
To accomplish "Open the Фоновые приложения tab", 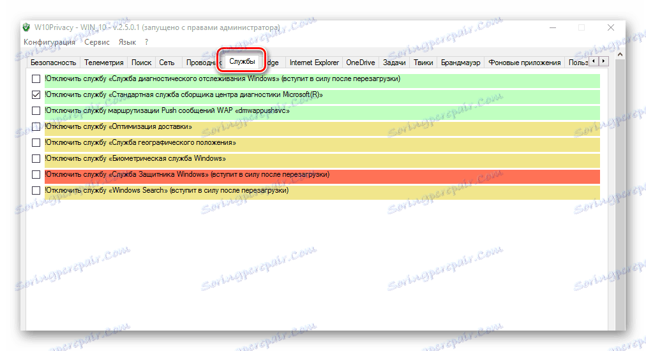I will (525, 63).
